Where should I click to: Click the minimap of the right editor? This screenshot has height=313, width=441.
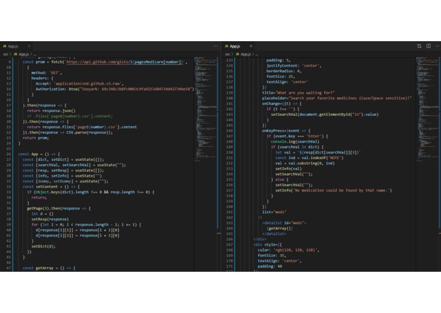click(427, 110)
